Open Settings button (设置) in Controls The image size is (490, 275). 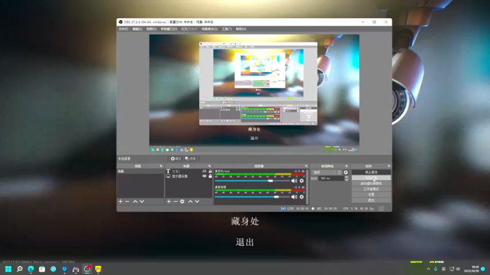point(371,194)
